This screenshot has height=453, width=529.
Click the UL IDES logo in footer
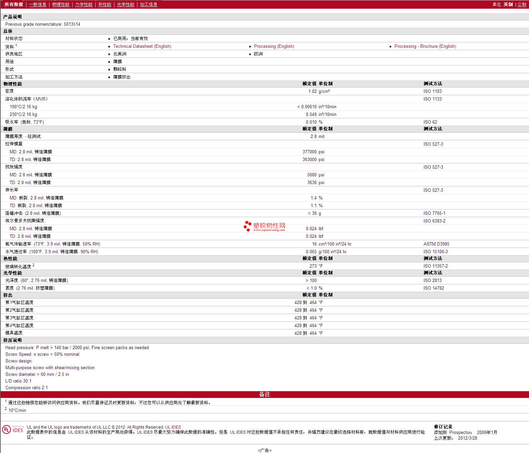click(13, 429)
